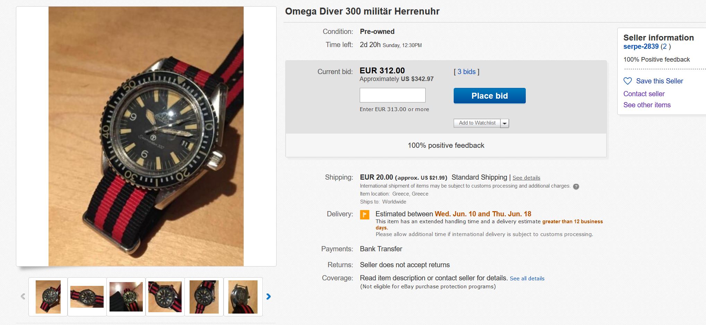The width and height of the screenshot is (706, 325).
Task: Click the Add to Watchlist button
Action: click(477, 123)
